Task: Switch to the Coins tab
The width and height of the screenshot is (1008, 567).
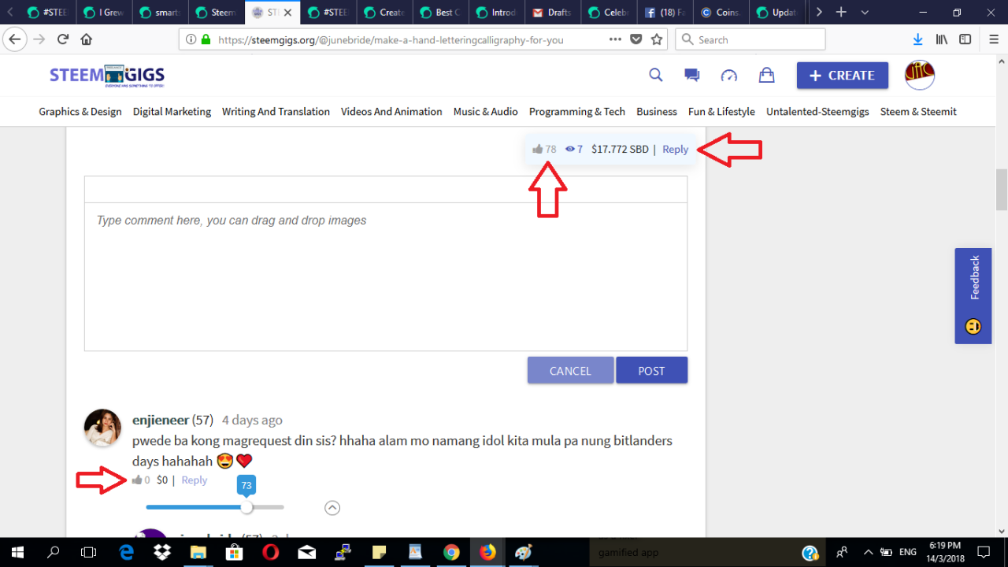Action: (x=720, y=13)
